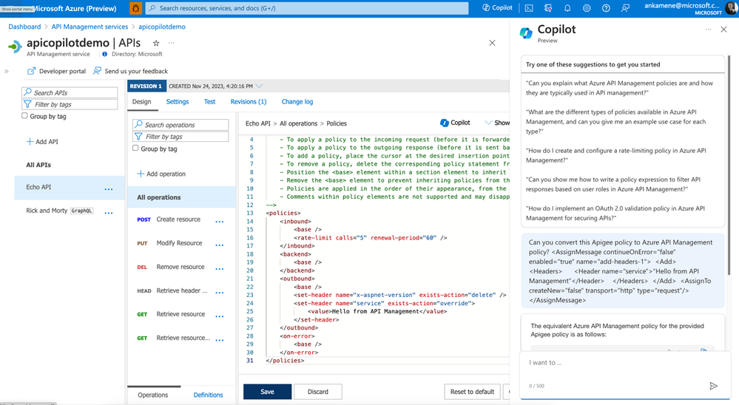Favorite apicopilotdemo with the star icon
The image size is (739, 405).
click(156, 43)
